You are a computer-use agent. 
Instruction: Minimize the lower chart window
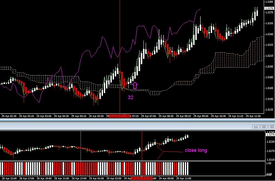256,127
